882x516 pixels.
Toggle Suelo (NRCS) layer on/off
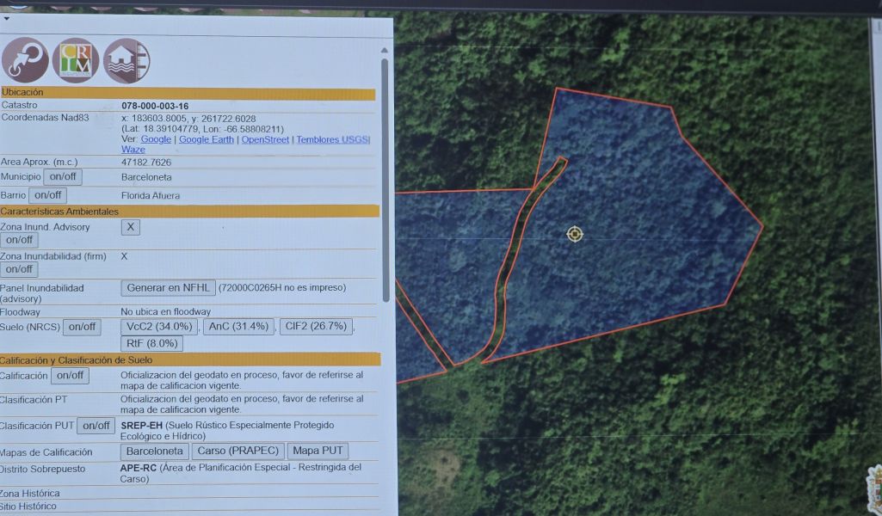pos(82,327)
